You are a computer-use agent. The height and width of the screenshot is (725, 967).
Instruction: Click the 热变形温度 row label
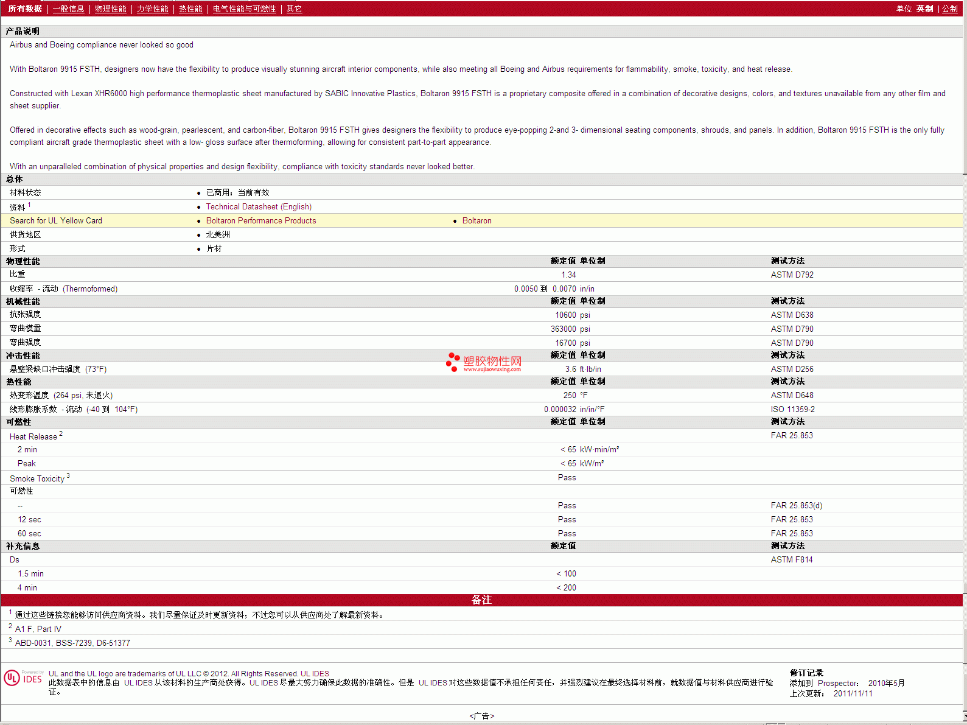tap(61, 396)
